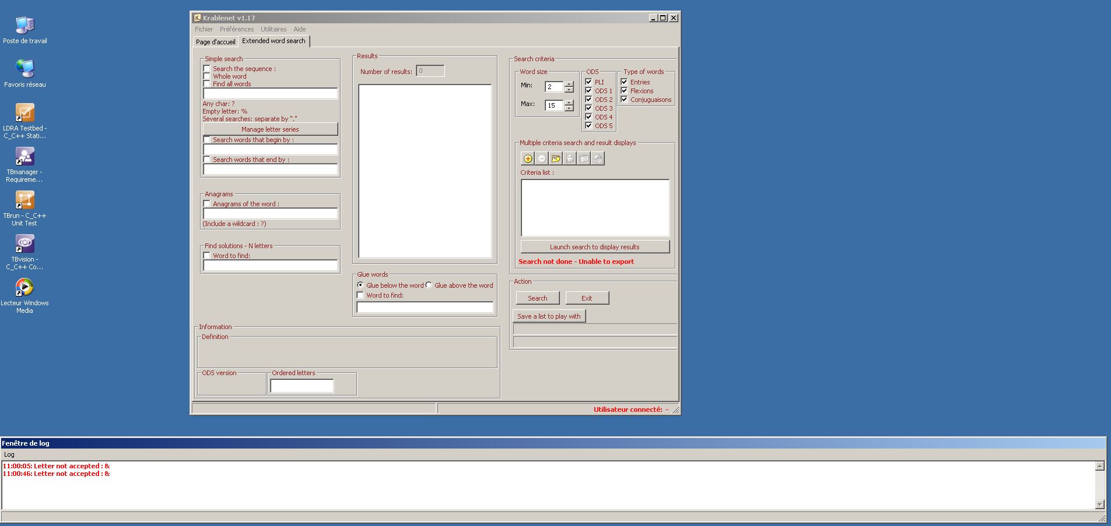This screenshot has width=1111, height=526.
Task: Click the disabled grid list icon
Action: [584, 158]
